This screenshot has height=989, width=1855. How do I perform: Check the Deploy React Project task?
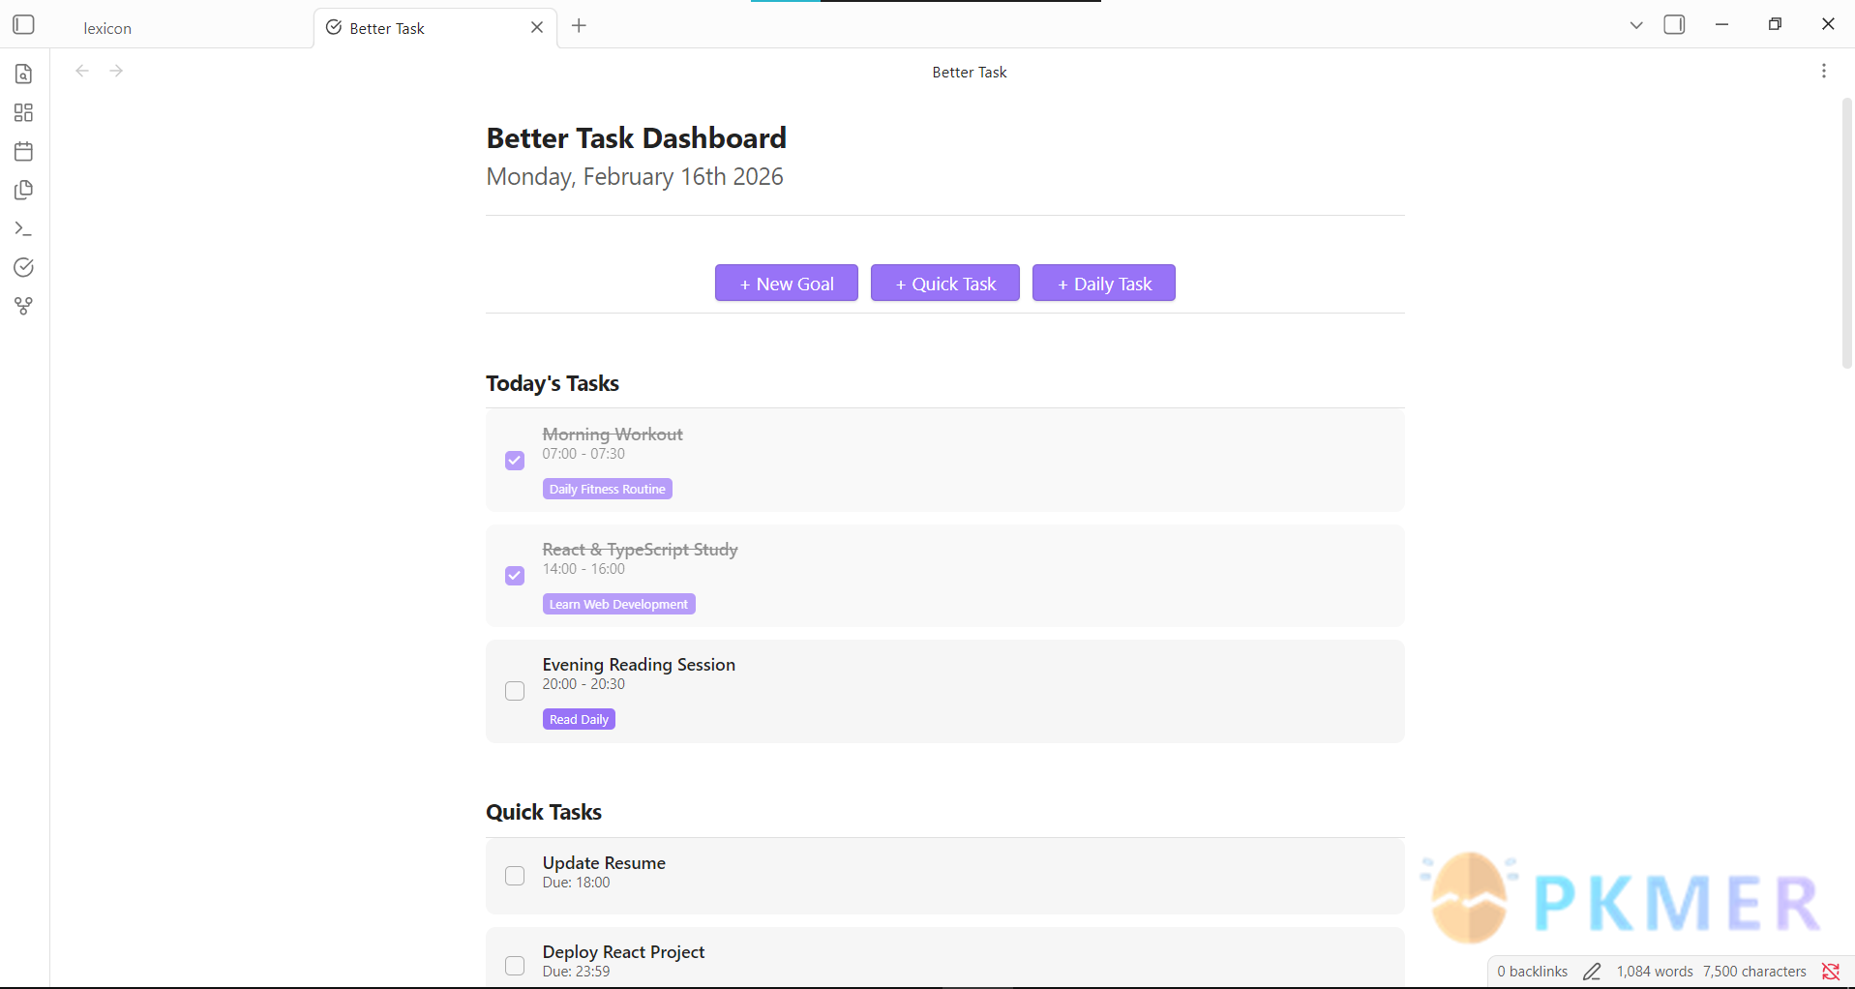(x=515, y=966)
